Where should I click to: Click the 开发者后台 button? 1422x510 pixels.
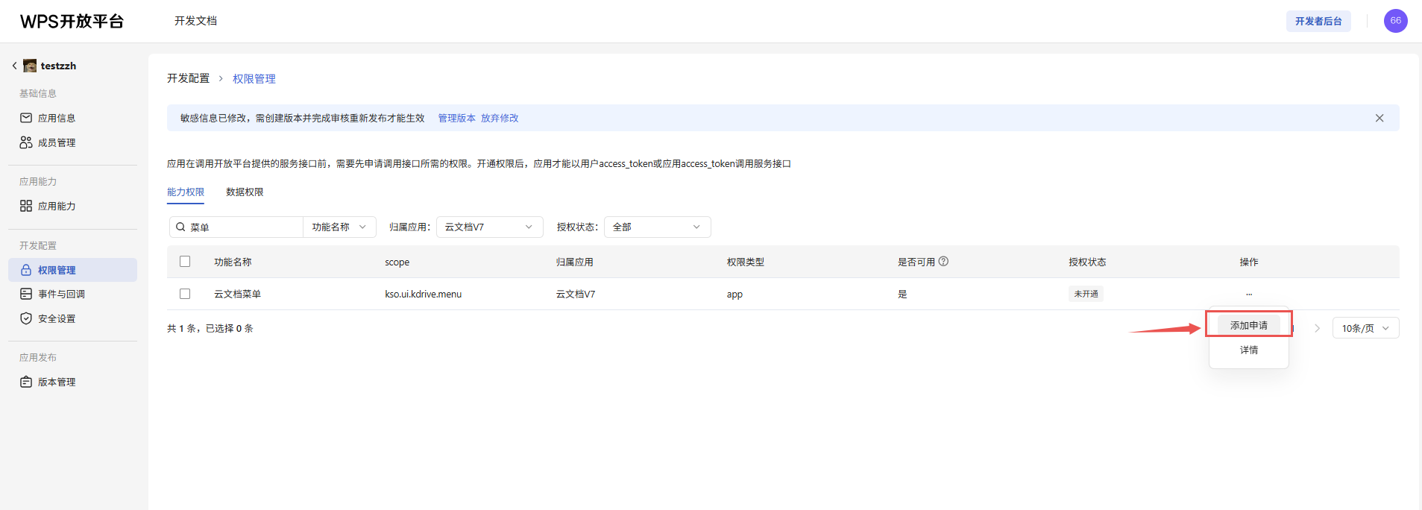pos(1318,21)
